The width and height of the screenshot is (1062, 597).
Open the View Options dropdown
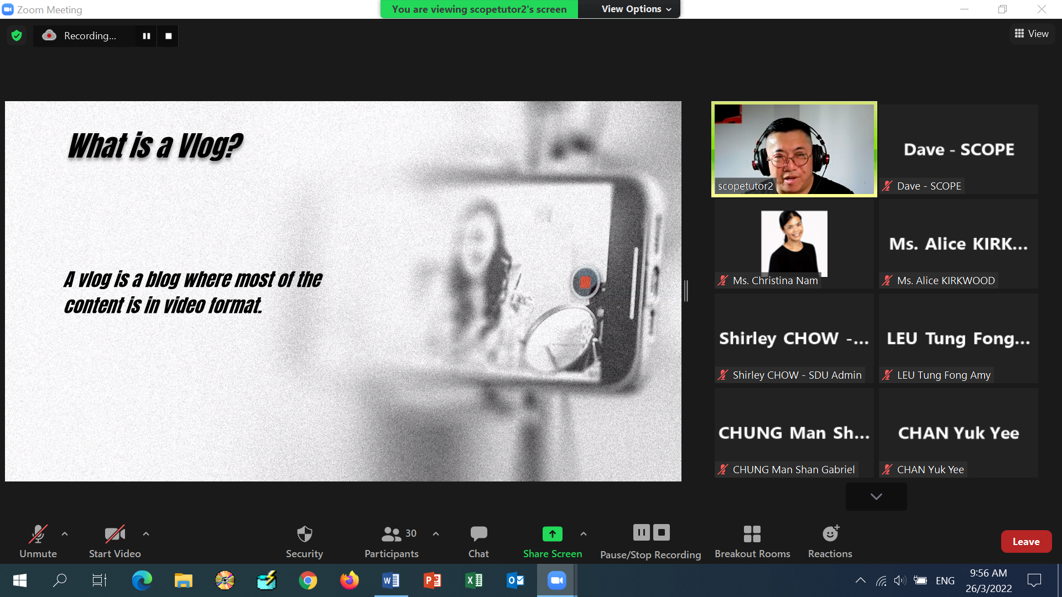[636, 9]
